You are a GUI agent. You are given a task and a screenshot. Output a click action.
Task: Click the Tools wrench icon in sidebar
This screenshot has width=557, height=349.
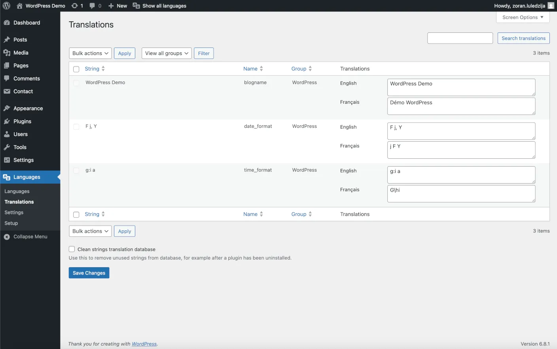click(7, 147)
